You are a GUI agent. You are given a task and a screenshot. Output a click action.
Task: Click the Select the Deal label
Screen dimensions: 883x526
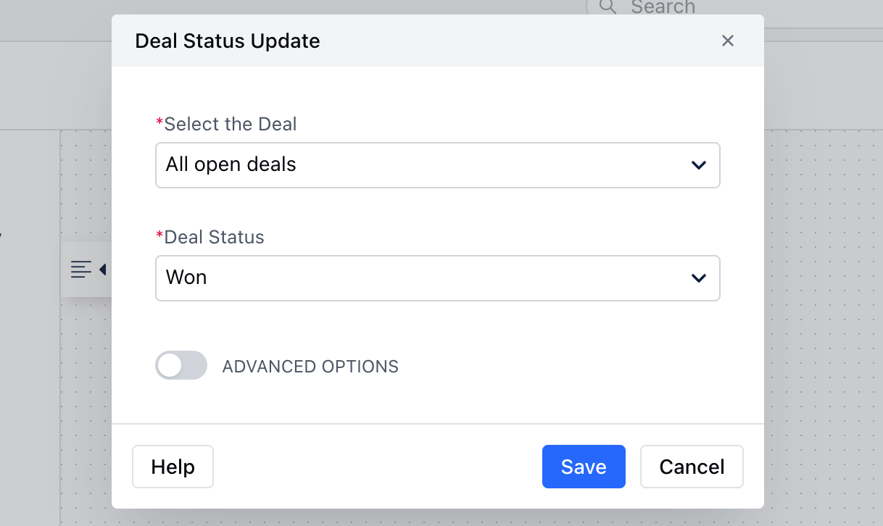(x=227, y=124)
